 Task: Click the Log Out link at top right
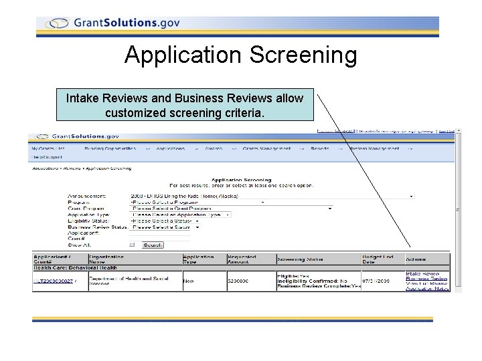tap(447, 132)
